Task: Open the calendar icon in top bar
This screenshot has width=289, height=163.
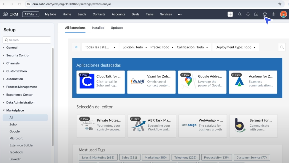Action: tap(256, 14)
